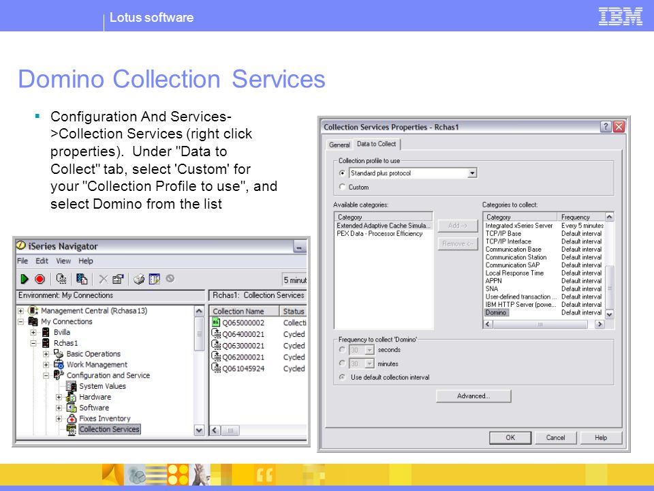Expand the Fixes Inventory node
This screenshot has width=654, height=491.
(59, 418)
